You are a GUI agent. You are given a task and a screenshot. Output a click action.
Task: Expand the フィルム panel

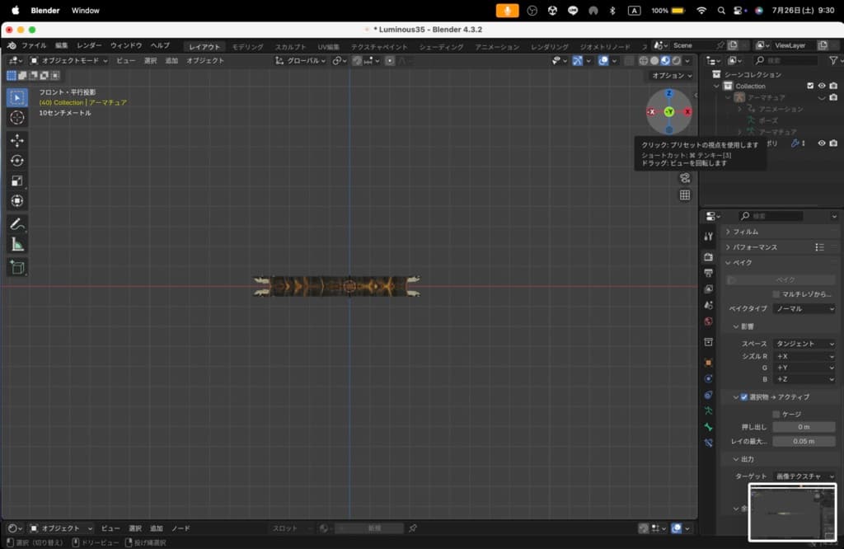[746, 232]
